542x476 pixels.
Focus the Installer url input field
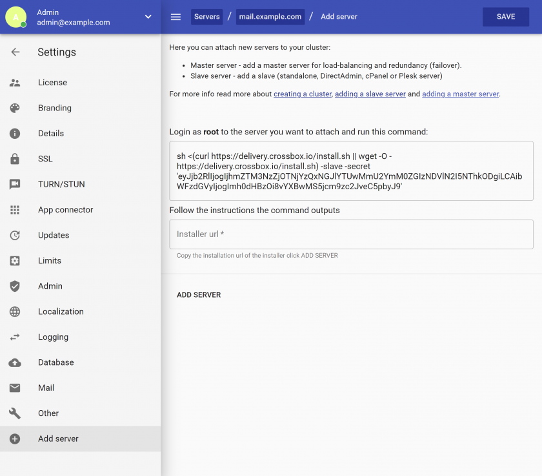coord(351,234)
